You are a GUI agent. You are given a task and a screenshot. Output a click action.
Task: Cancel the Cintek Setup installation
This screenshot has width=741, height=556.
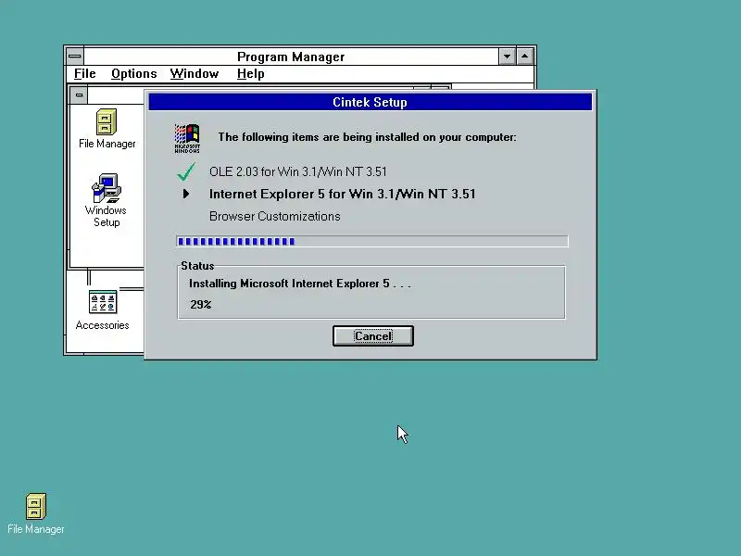tap(373, 335)
